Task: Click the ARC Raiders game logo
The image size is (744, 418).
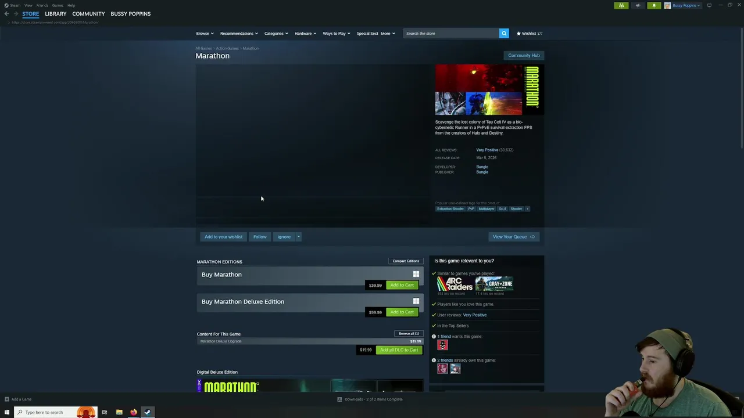Action: pyautogui.click(x=455, y=284)
